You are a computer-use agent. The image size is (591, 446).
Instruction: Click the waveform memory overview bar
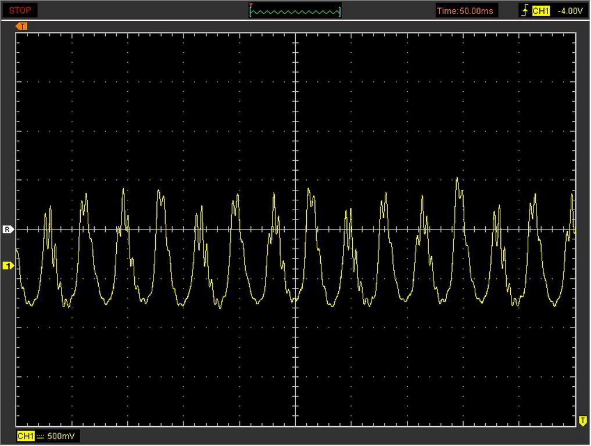click(x=295, y=11)
